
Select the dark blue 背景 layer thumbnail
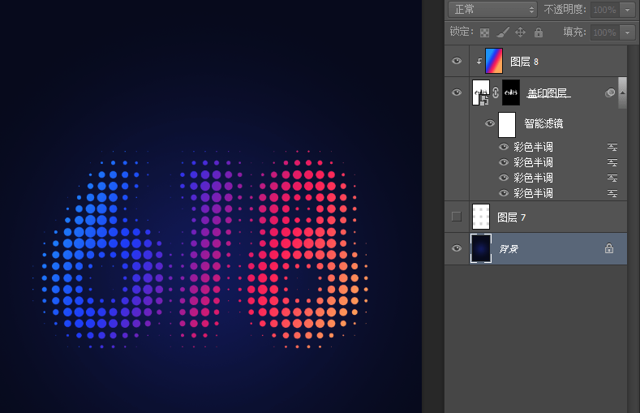tap(481, 248)
